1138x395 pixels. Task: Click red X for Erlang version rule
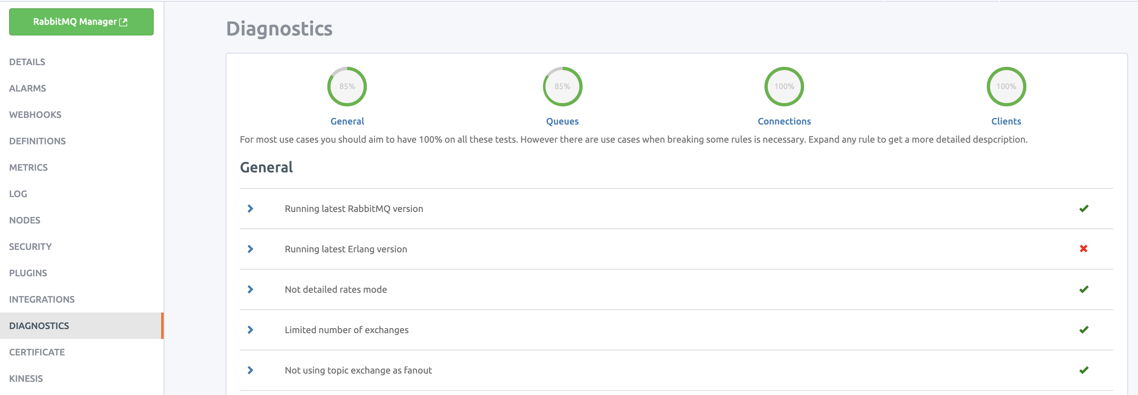point(1084,249)
